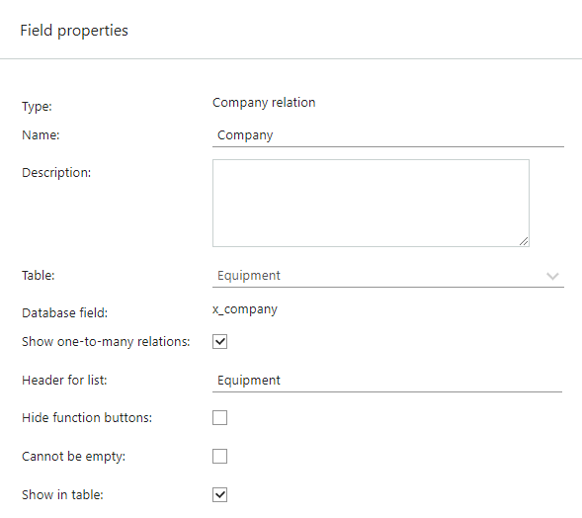Click inside the Description text area
The height and width of the screenshot is (518, 582).
coord(371,203)
